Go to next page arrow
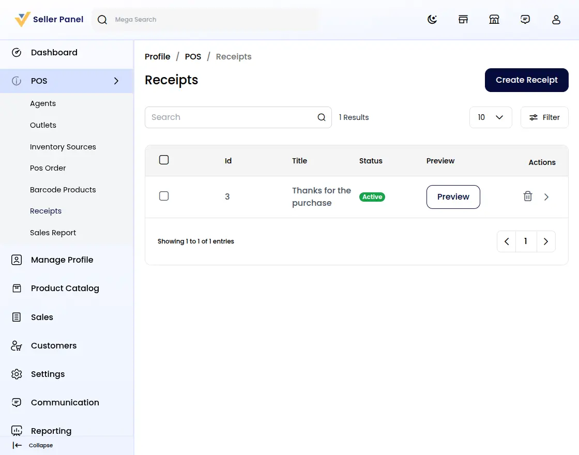 click(x=546, y=241)
